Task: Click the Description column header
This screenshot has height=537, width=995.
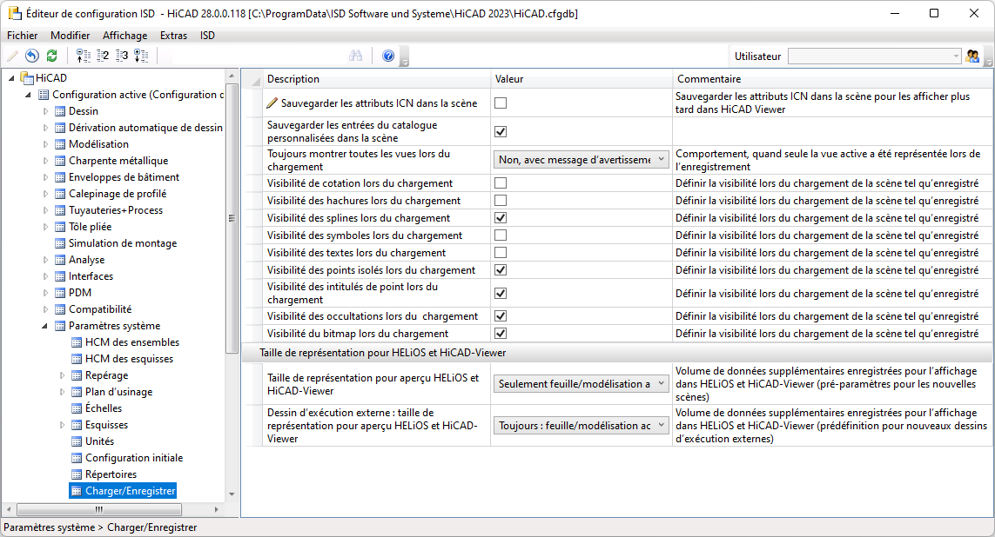Action: point(377,79)
